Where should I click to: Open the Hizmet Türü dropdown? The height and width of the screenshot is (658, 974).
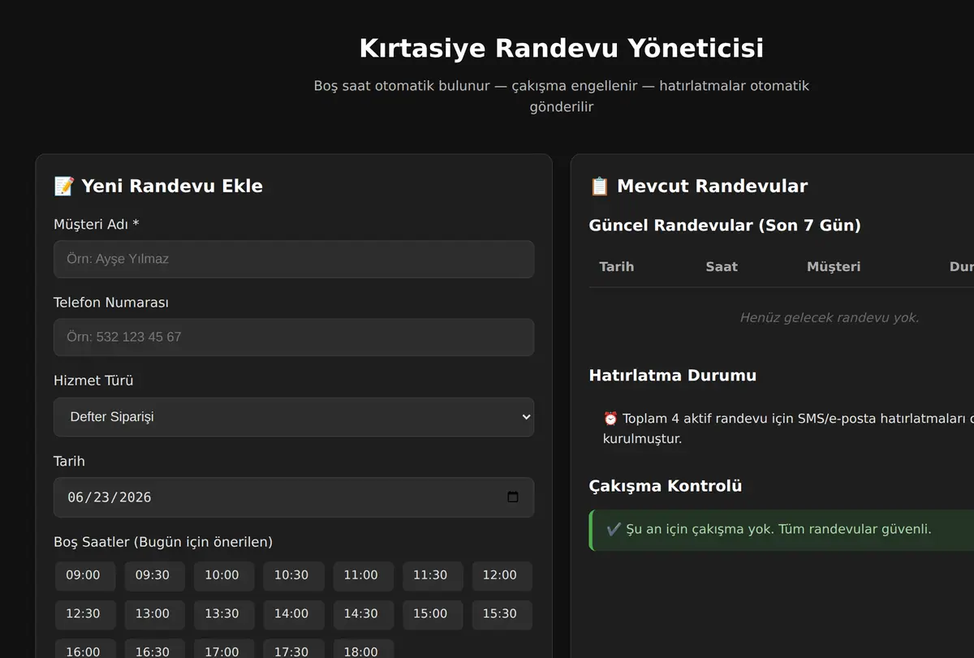click(x=294, y=417)
